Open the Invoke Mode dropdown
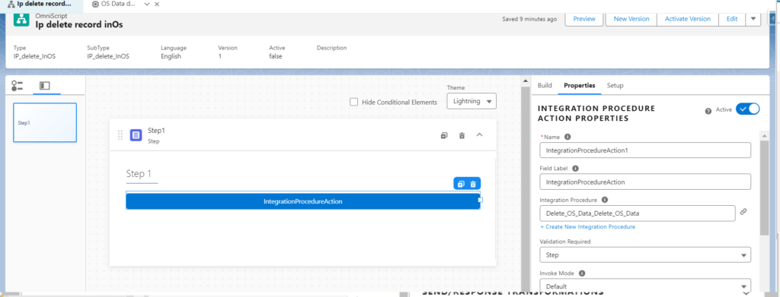This screenshot has width=780, height=297. 645,286
